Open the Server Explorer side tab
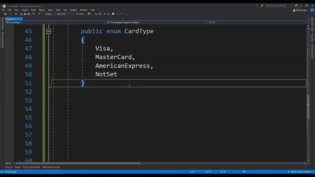 (2, 24)
